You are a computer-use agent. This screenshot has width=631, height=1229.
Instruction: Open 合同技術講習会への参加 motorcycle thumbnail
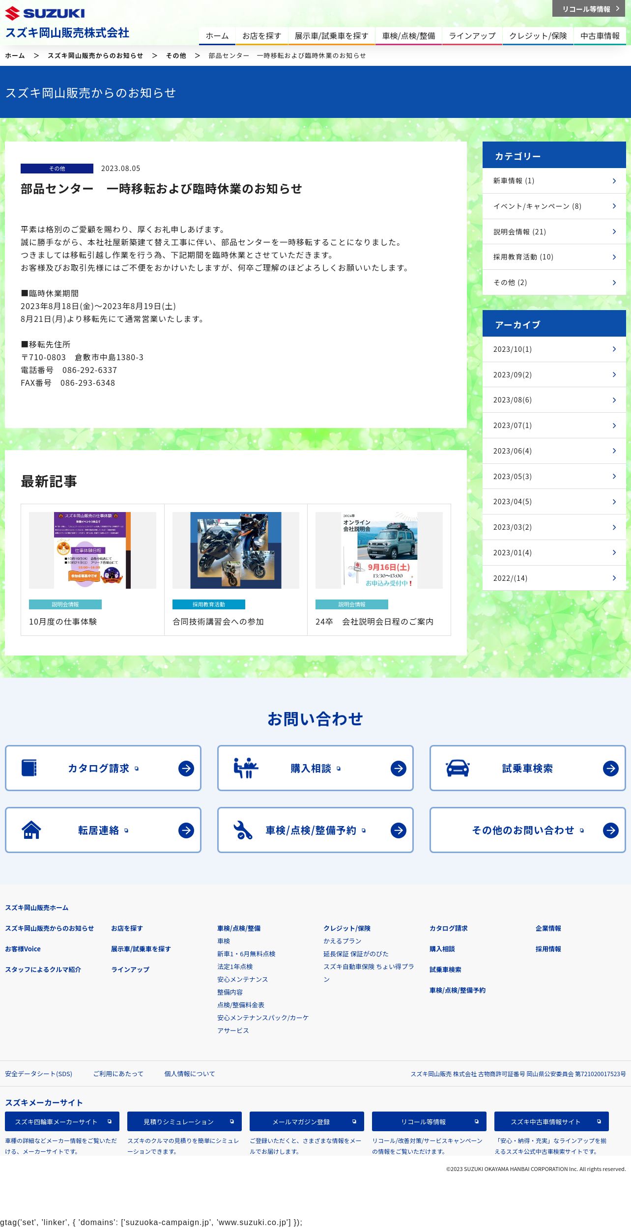236,550
